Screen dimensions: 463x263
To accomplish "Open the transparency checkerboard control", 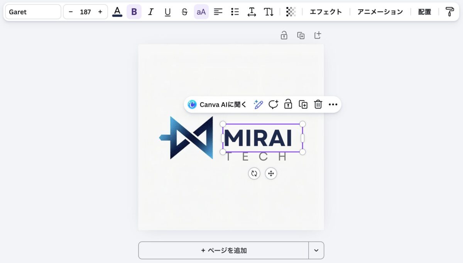I will tap(291, 12).
